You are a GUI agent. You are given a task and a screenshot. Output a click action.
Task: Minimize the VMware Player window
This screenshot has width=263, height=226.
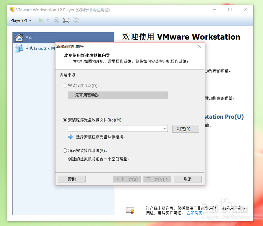[x=215, y=10]
